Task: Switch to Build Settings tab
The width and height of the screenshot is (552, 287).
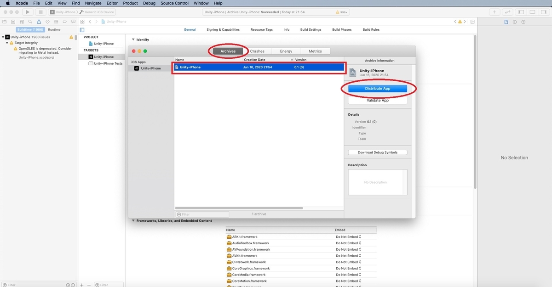Action: (311, 30)
